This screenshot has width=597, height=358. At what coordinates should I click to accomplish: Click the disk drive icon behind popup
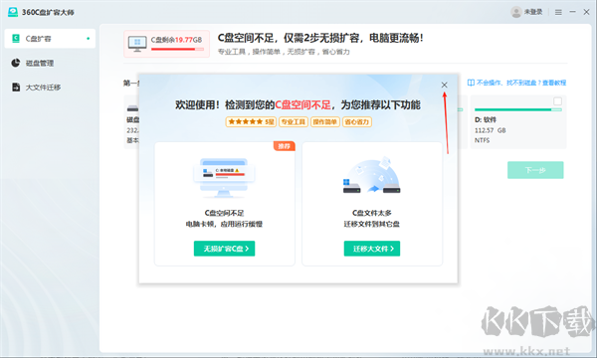(132, 108)
